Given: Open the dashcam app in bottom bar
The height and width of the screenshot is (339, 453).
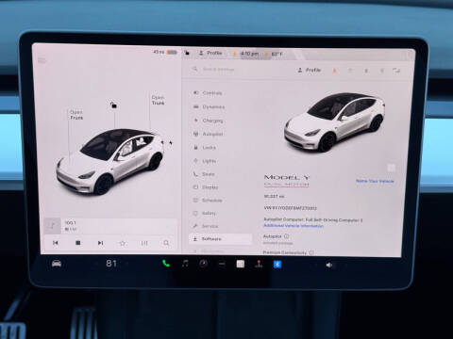Looking at the screenshot, I should (203, 264).
